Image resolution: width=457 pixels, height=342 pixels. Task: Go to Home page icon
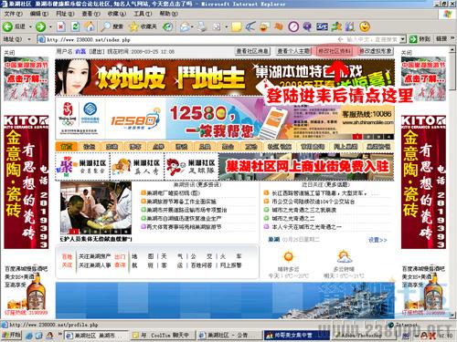(x=90, y=26)
